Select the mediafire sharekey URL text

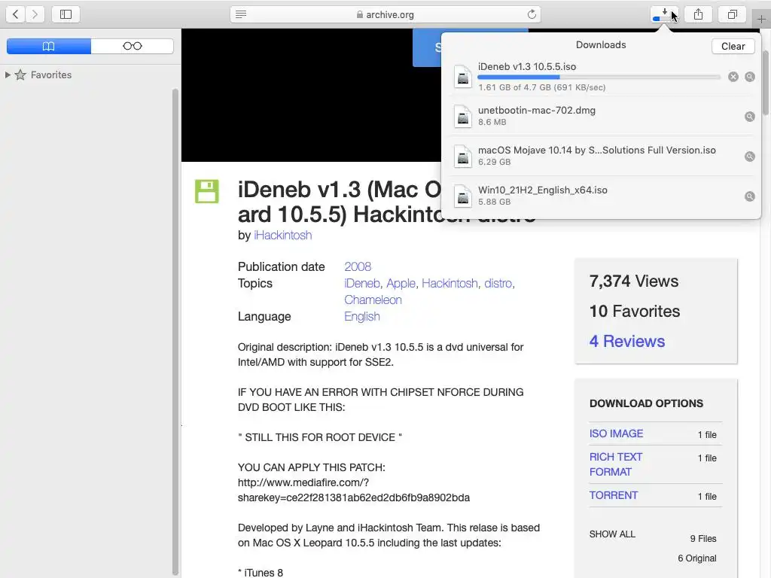click(354, 490)
